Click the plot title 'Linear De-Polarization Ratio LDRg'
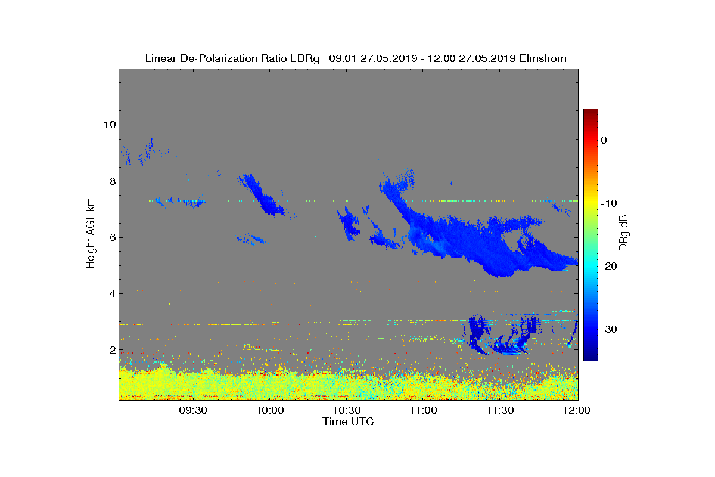Screen dimensions: 715x477 (x=233, y=58)
